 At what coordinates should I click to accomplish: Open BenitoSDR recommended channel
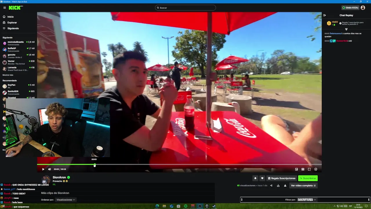coord(19,93)
